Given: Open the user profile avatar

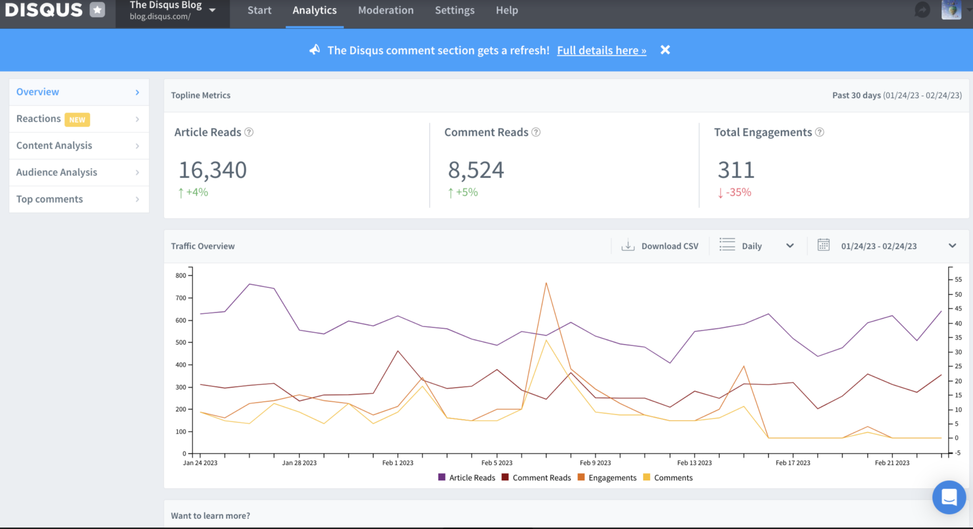Looking at the screenshot, I should tap(951, 10).
